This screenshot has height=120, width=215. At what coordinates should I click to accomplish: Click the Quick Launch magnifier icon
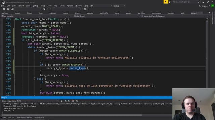click(x=199, y=2)
